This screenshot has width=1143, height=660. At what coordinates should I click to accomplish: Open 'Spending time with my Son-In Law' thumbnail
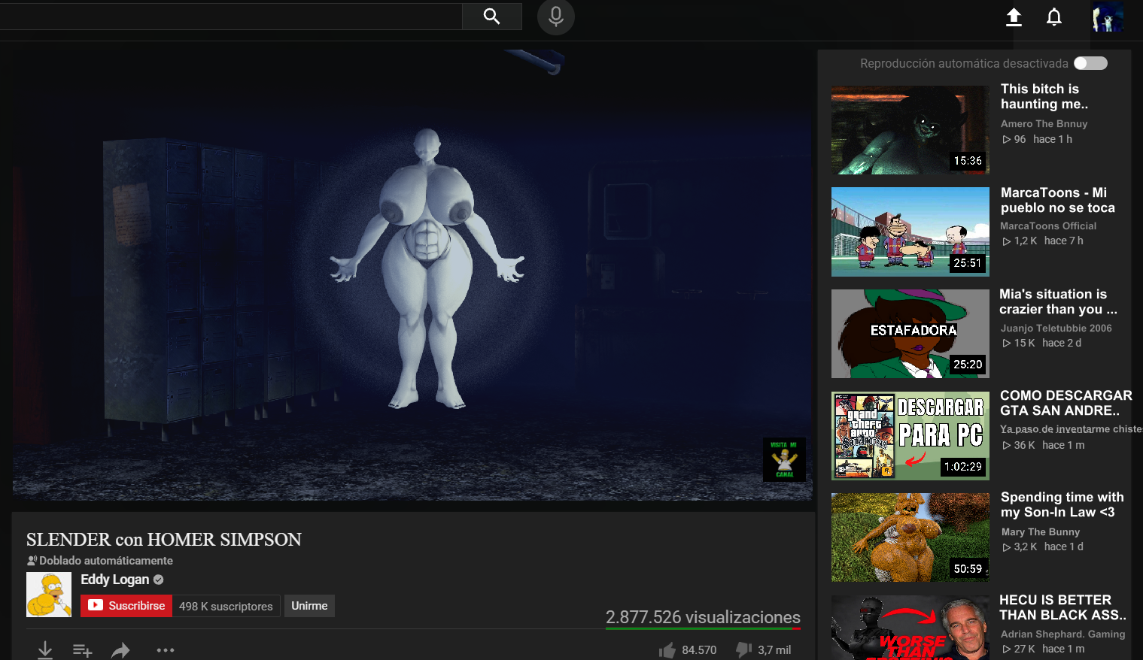(x=910, y=537)
